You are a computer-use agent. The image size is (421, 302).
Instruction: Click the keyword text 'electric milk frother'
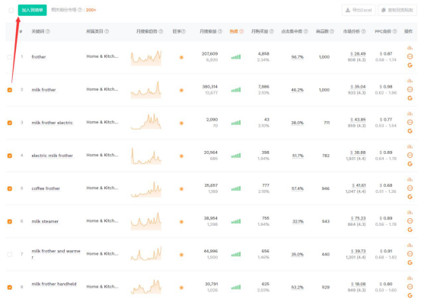tap(52, 156)
